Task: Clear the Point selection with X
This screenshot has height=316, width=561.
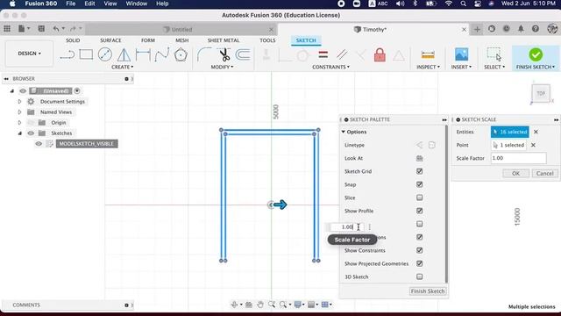Action: coord(533,145)
